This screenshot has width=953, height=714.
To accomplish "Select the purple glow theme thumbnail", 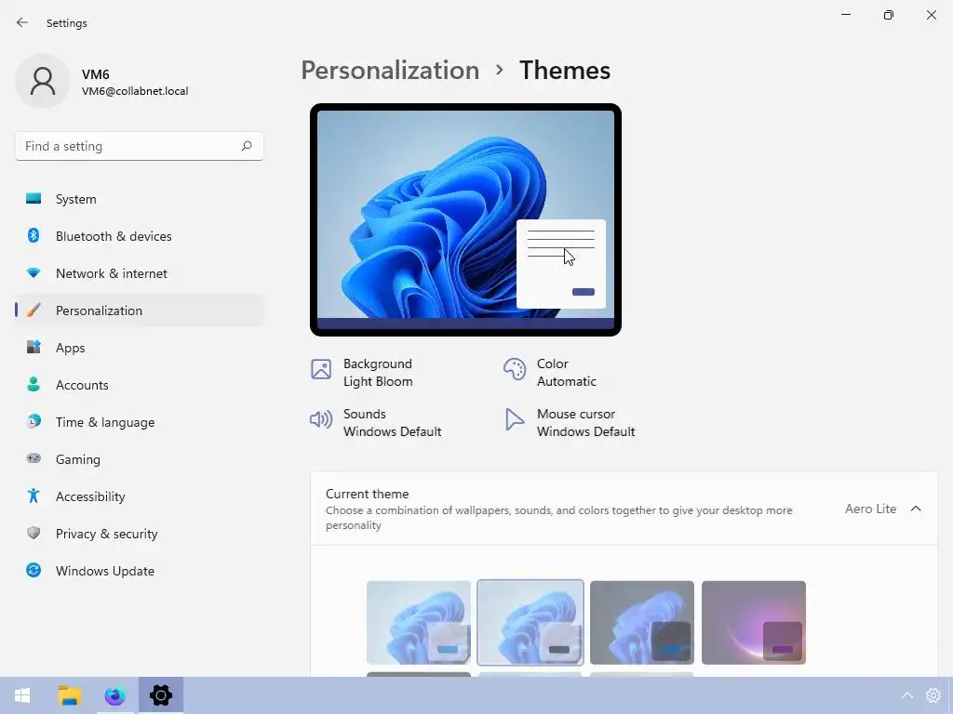I will point(754,622).
